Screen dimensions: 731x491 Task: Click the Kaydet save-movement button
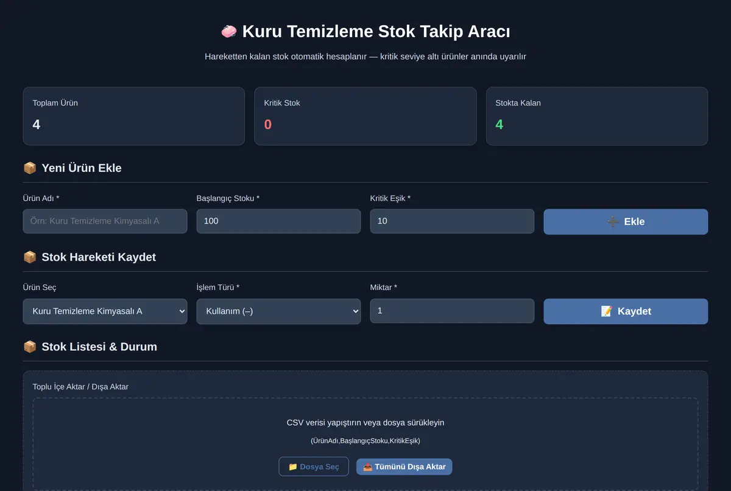(626, 311)
